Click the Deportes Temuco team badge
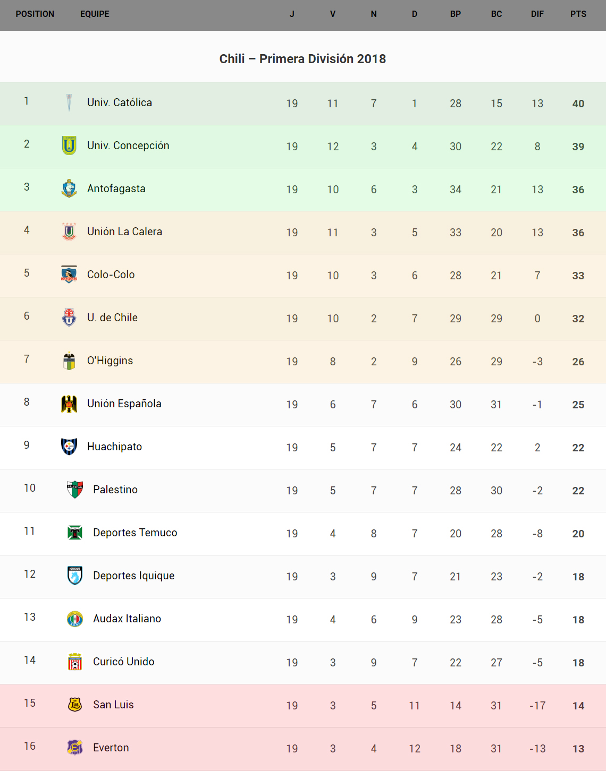The width and height of the screenshot is (606, 771). click(75, 533)
